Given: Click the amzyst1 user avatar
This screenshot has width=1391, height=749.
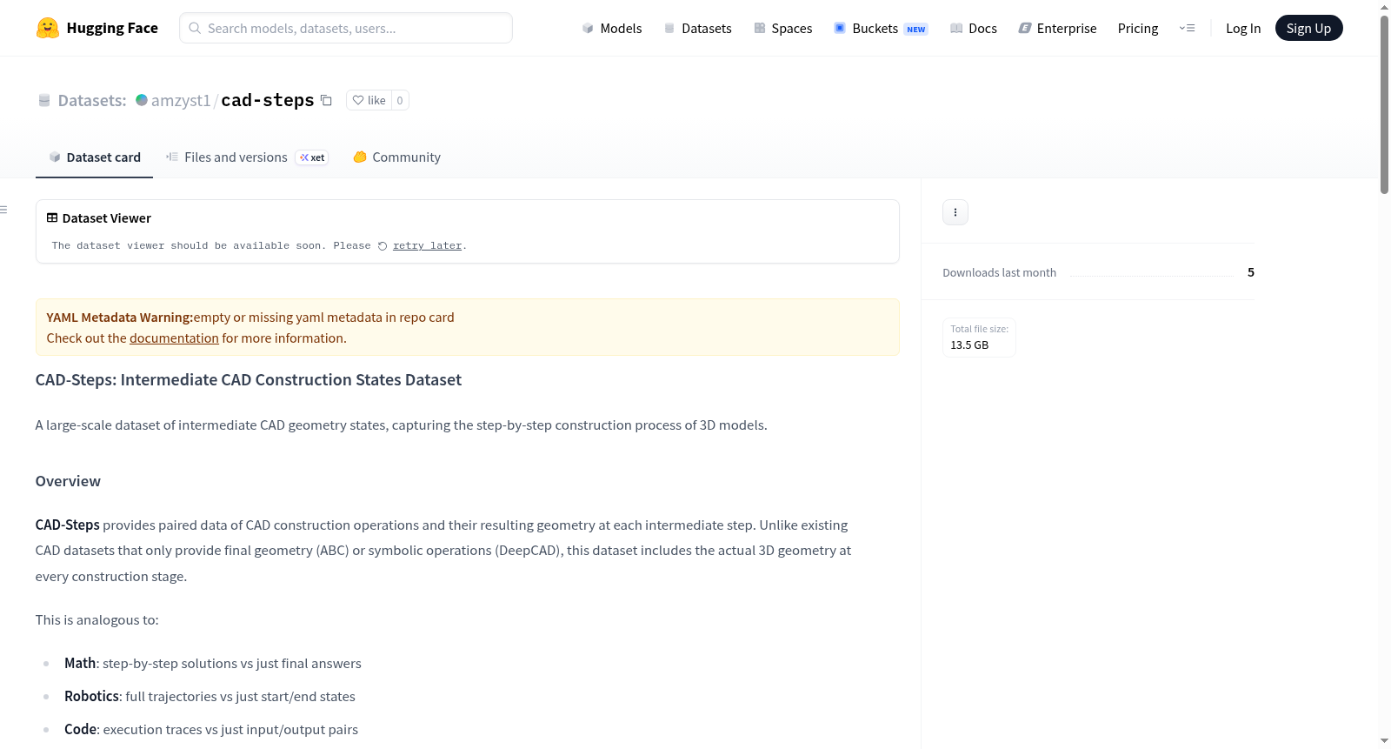Looking at the screenshot, I should [142, 100].
